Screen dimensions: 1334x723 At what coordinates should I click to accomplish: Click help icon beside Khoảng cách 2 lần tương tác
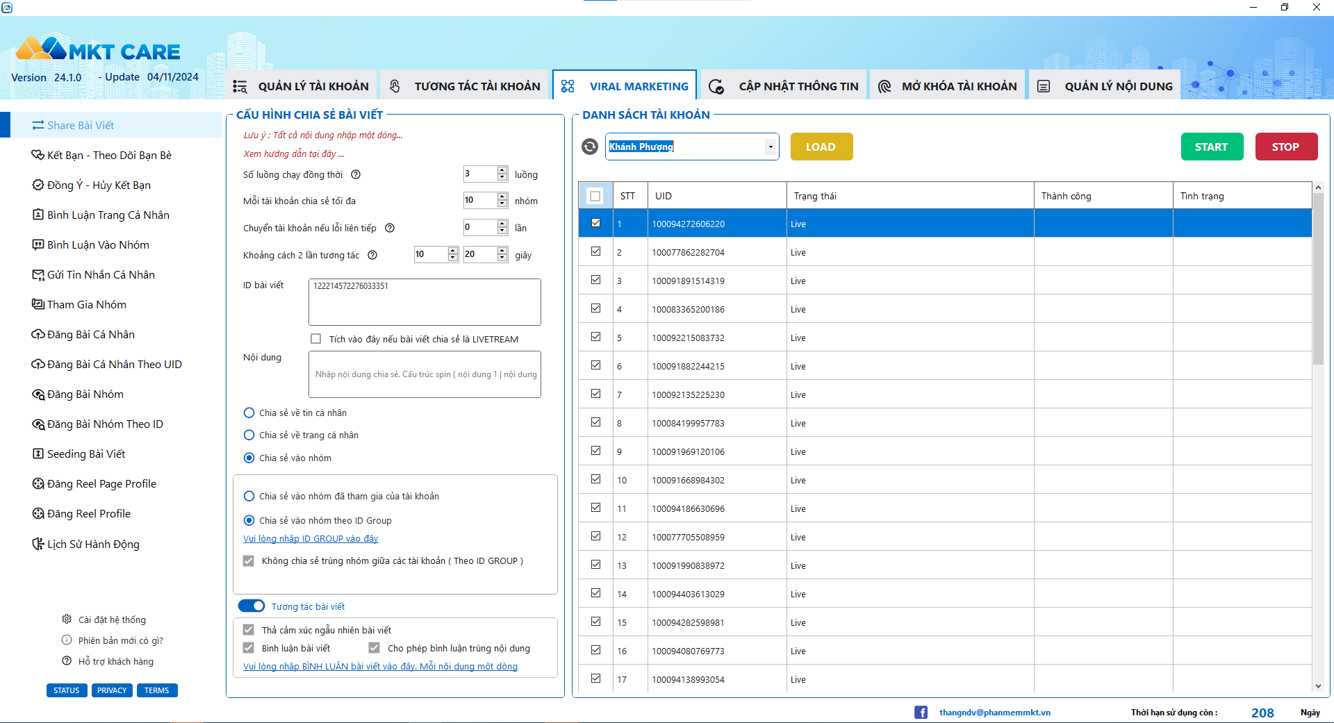click(x=372, y=255)
